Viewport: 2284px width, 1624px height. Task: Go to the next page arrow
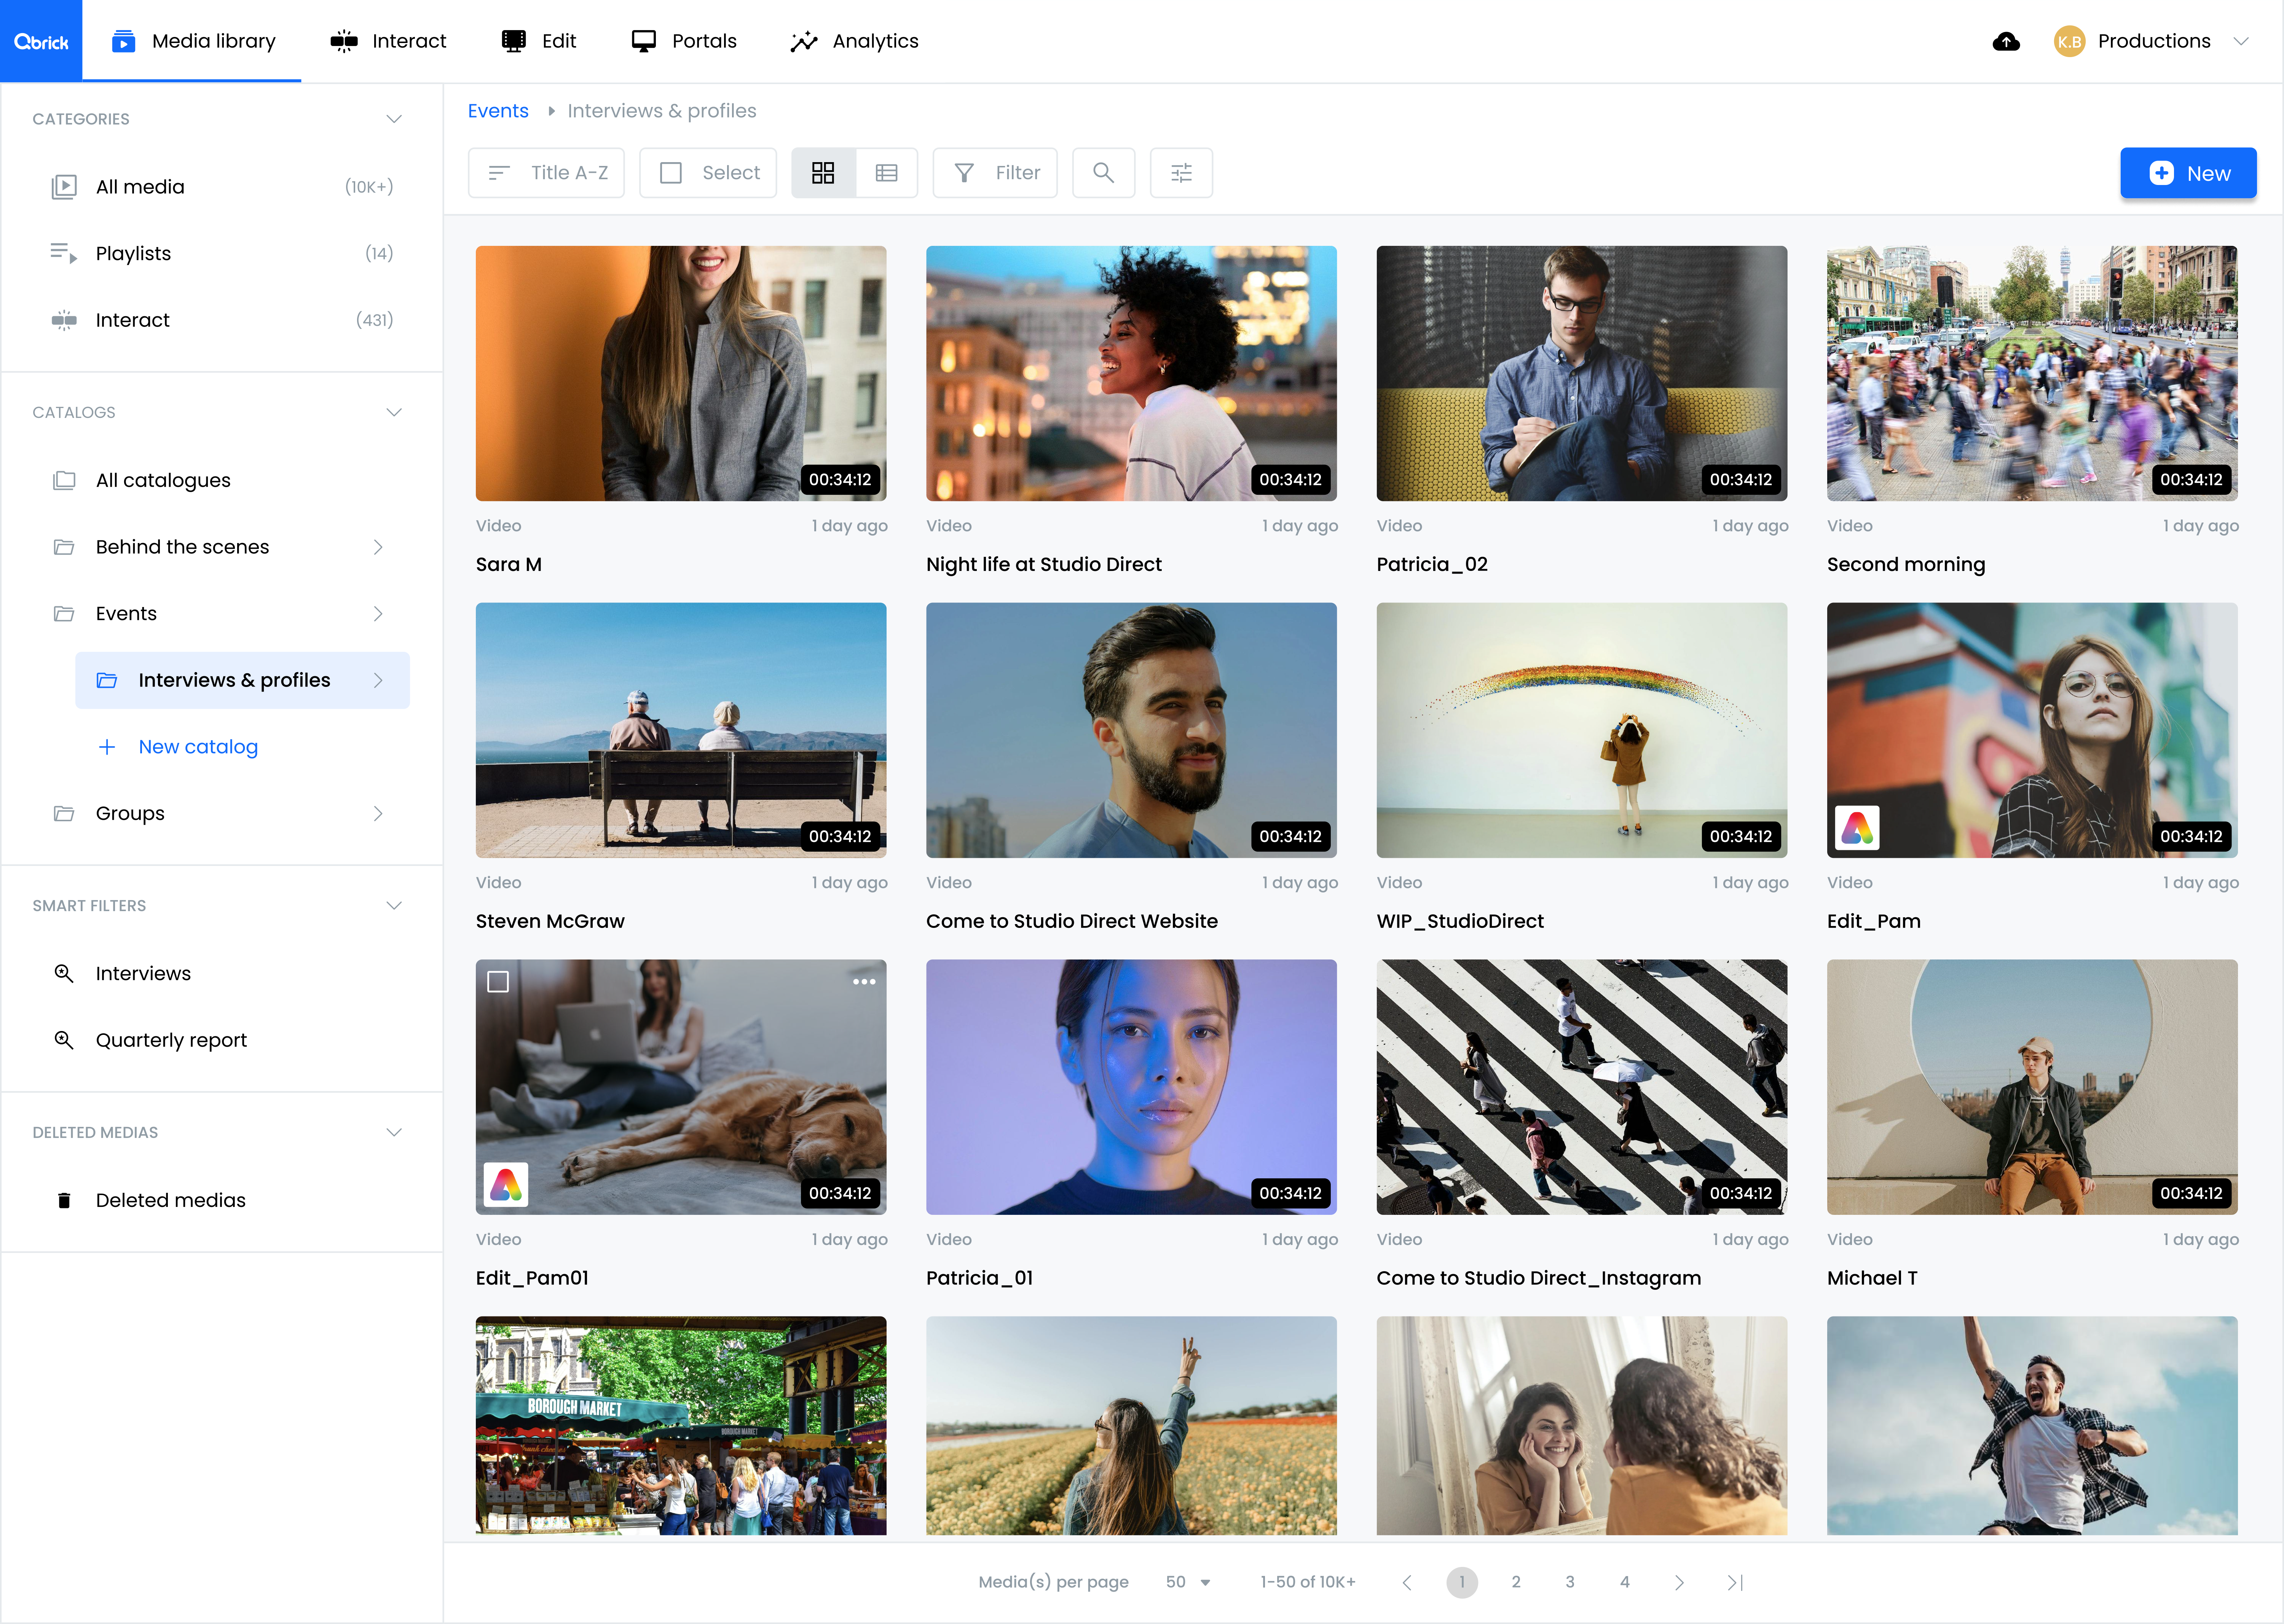click(1679, 1582)
